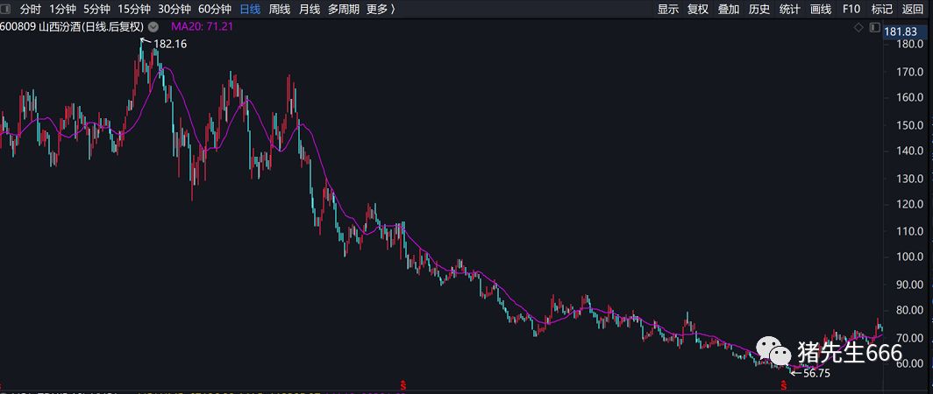Viewport: 933px width, 394px height.
Task: Open the F10 company info
Action: [x=851, y=9]
